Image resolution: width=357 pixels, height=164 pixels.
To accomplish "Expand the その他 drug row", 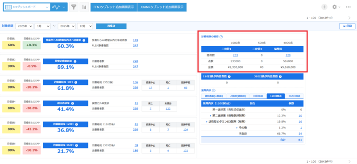I will tap(237, 128).
